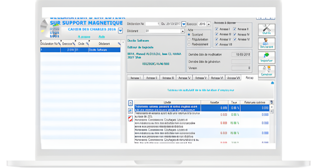The image size is (318, 168).
Task: Click the Dernière date de modification field
Action: [241, 55]
